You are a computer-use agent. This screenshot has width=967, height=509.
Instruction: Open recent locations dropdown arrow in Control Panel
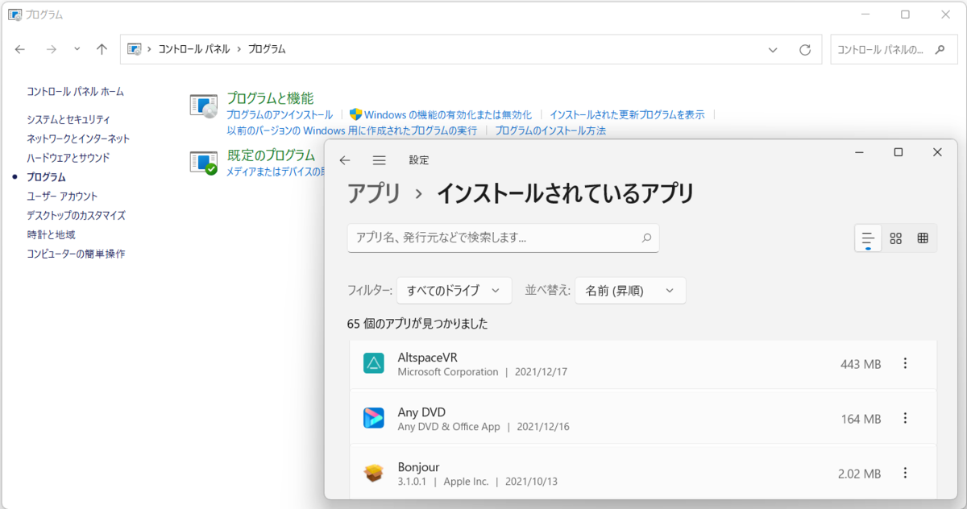point(77,49)
